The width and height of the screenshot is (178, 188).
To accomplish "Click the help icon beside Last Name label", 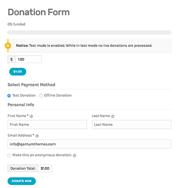I will pyautogui.click(x=113, y=116).
